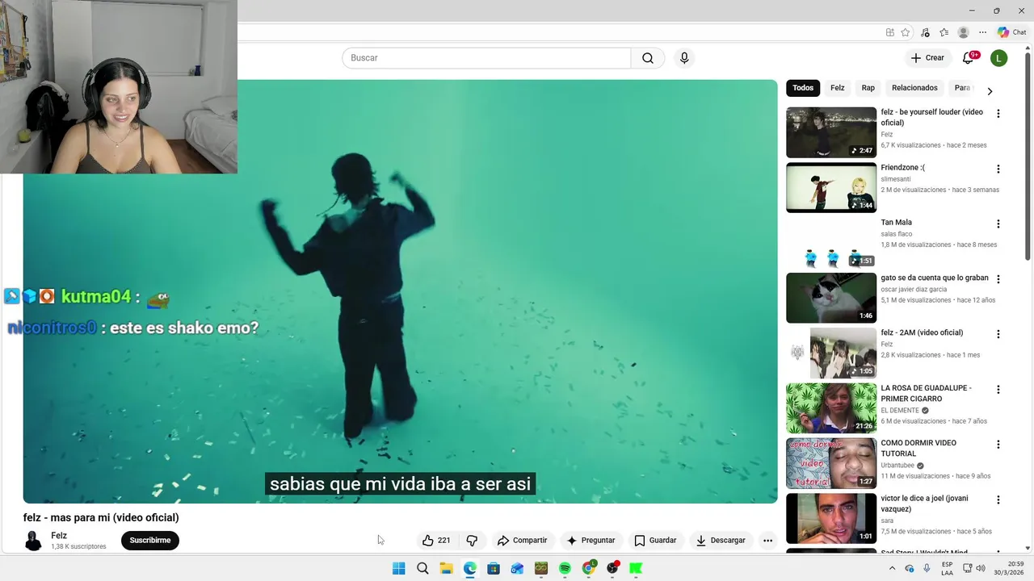Click the Preguntar button
The width and height of the screenshot is (1034, 581).
(591, 541)
